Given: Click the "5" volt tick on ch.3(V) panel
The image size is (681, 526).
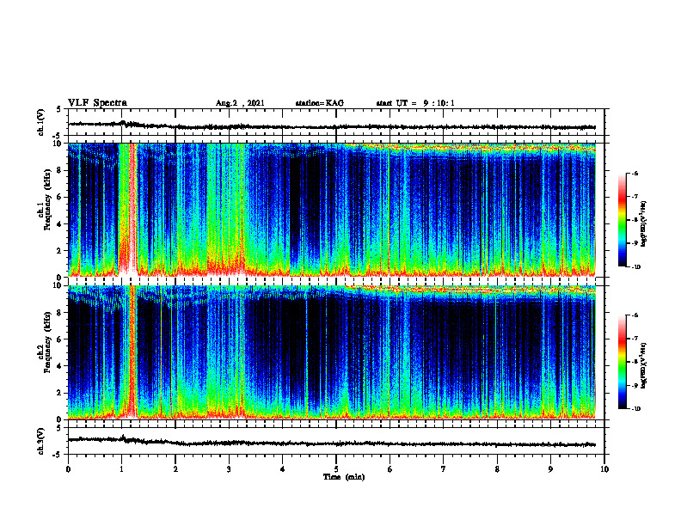Looking at the screenshot, I should pos(59,428).
